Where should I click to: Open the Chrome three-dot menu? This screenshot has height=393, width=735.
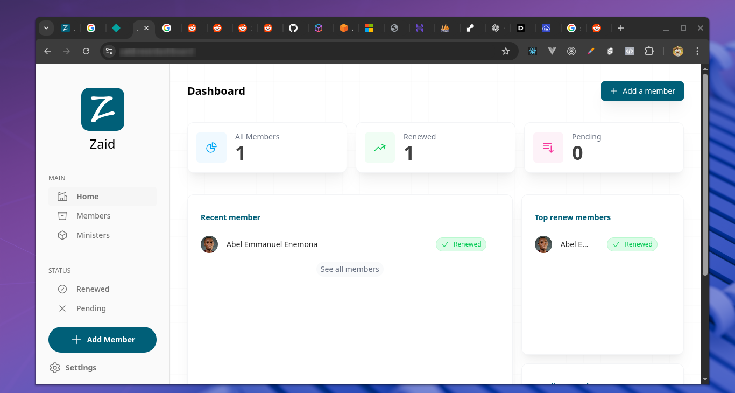(x=697, y=51)
